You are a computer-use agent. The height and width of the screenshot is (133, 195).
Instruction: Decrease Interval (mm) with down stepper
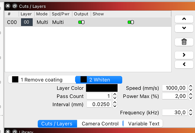pos(115,106)
